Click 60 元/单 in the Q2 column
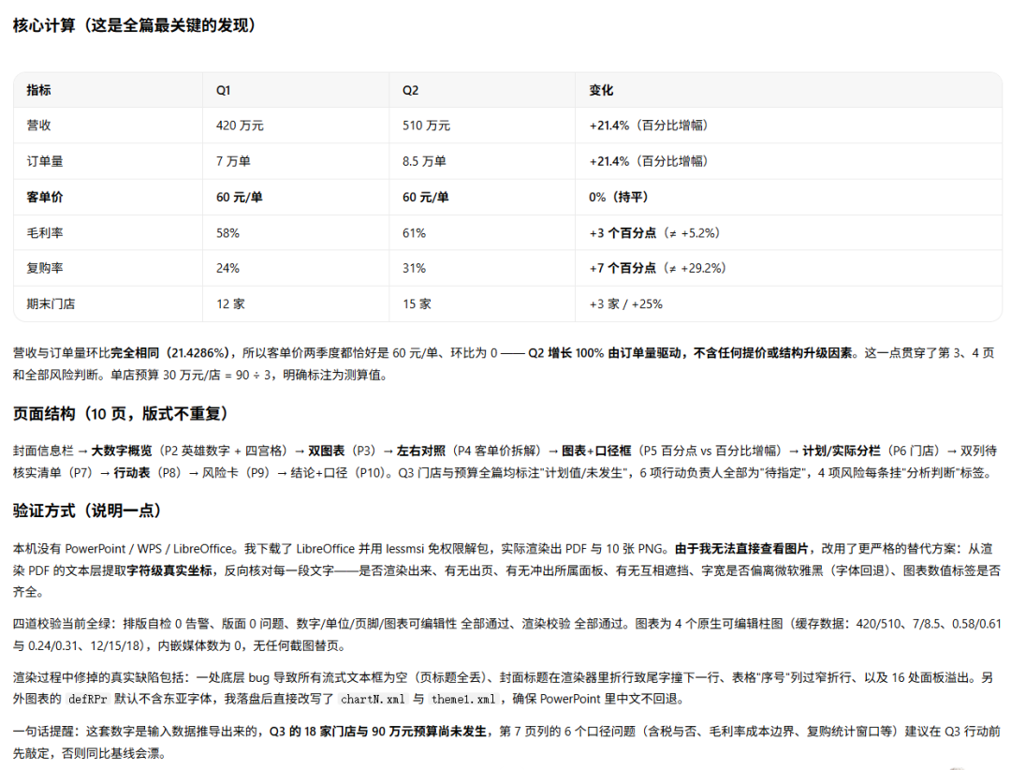The image size is (1011, 770). (x=426, y=197)
